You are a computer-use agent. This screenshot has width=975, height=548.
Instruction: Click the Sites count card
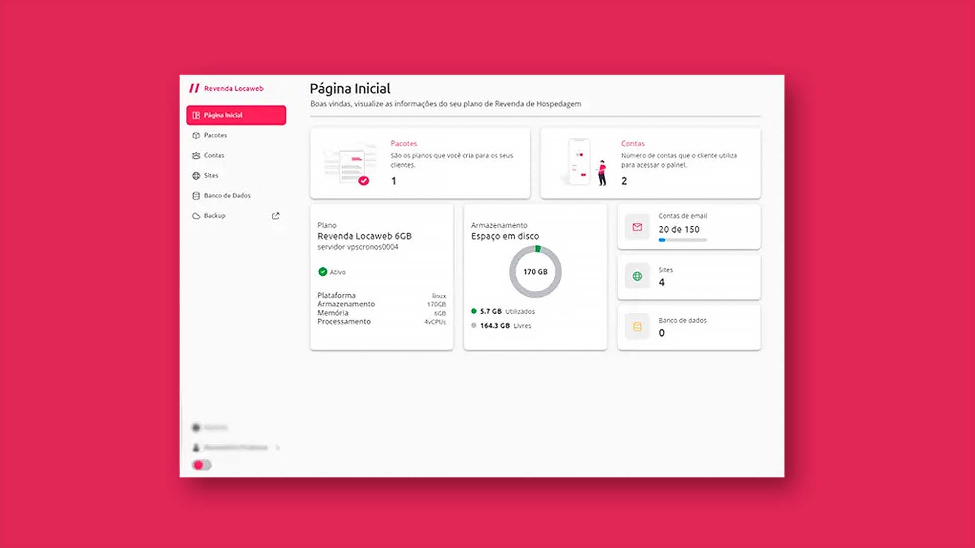coord(689,277)
